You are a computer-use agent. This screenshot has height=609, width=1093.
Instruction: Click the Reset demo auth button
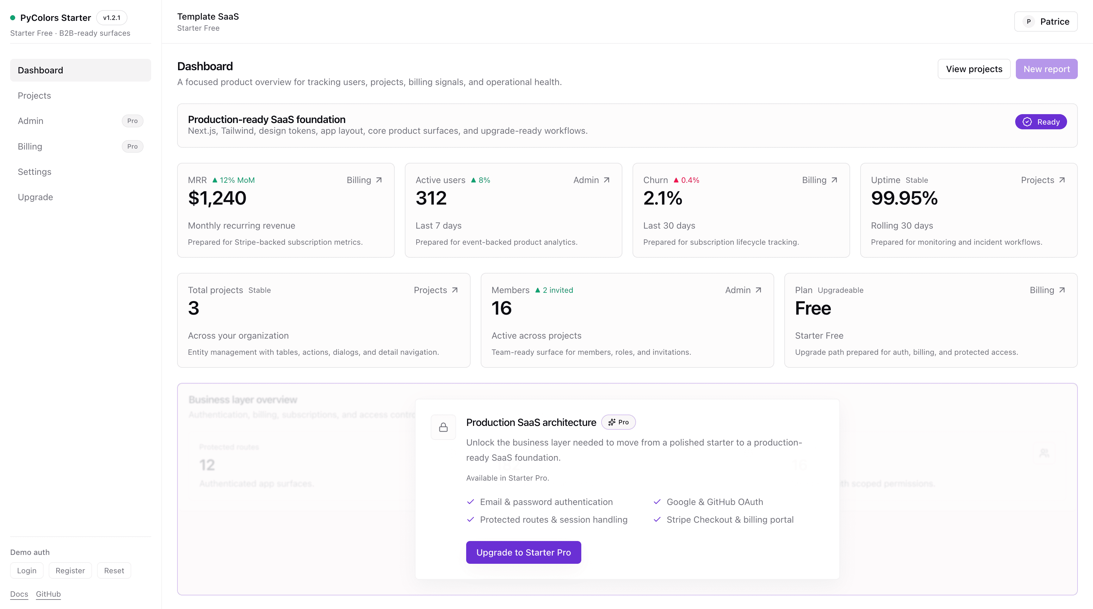tap(114, 570)
